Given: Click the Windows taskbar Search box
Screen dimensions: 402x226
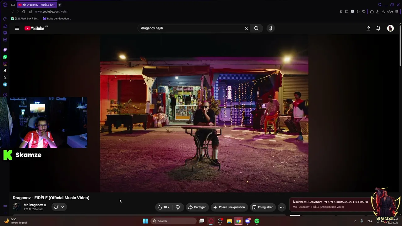Looking at the screenshot, I should point(174,221).
